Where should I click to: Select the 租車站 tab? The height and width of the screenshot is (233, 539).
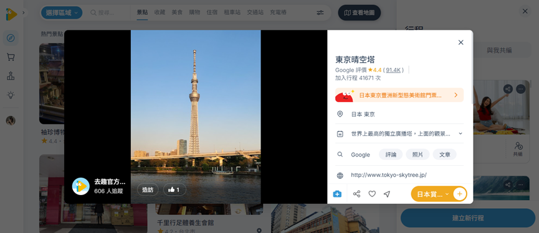[232, 12]
